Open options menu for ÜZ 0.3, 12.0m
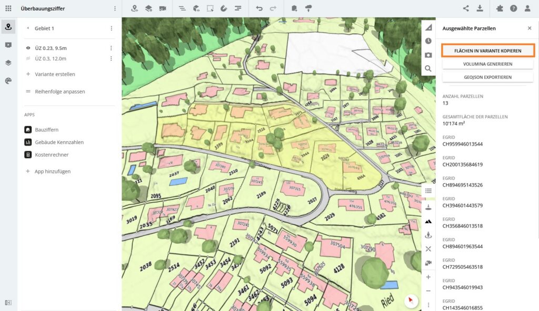 (x=111, y=59)
